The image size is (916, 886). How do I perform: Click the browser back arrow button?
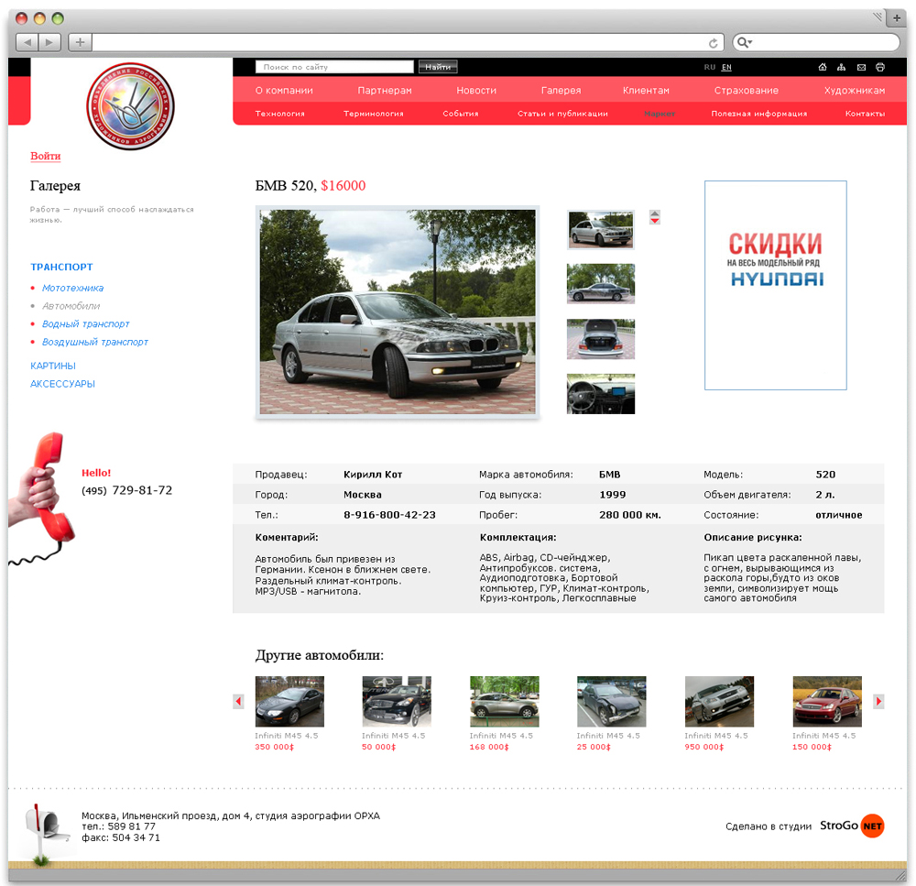[x=27, y=42]
